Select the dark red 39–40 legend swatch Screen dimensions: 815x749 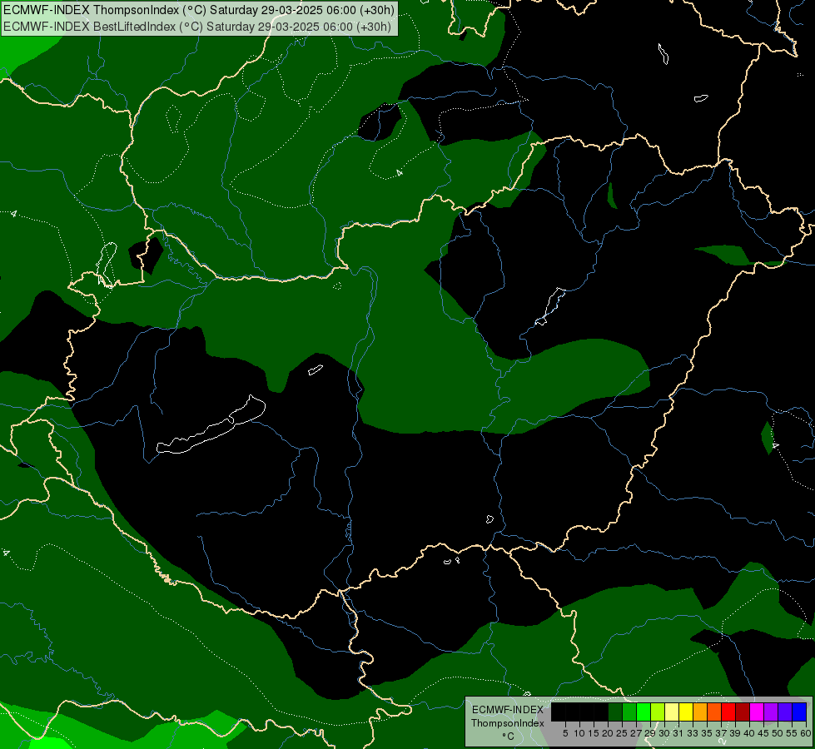[743, 712]
